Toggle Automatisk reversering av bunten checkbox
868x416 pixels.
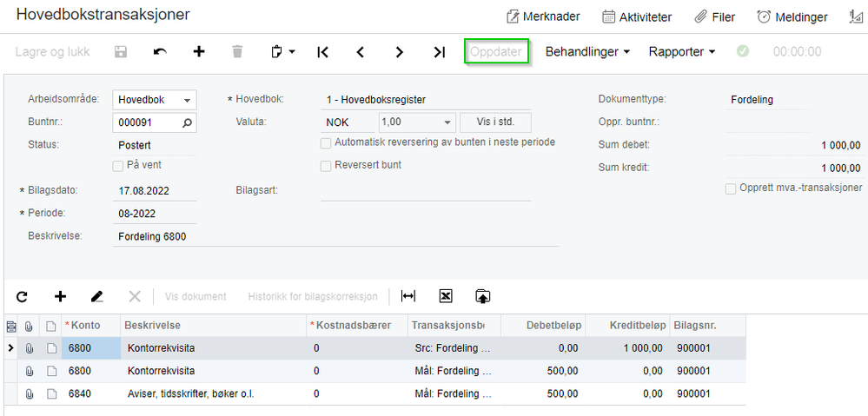[x=326, y=142]
